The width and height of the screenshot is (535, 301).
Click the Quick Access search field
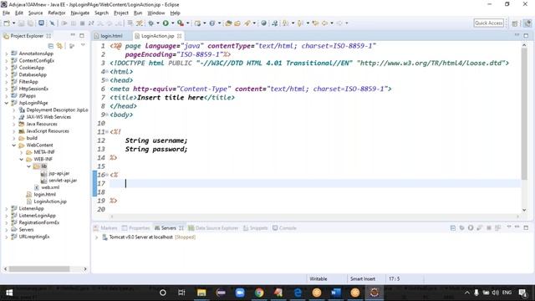click(x=488, y=23)
